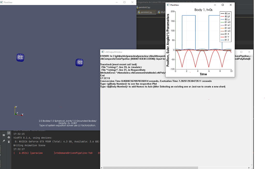Click the B1 Y legend entry
The image size is (265, 169).
(x=225, y=37)
